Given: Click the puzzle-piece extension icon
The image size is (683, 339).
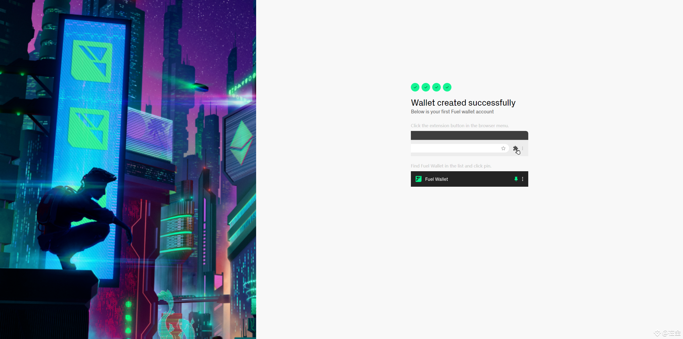Looking at the screenshot, I should pyautogui.click(x=515, y=148).
